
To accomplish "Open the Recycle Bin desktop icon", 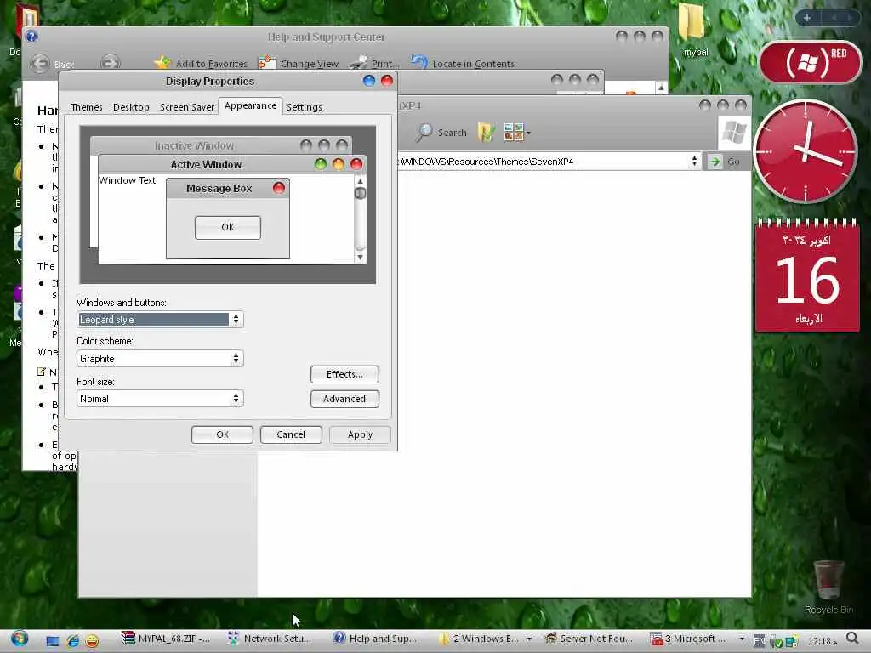I will pyautogui.click(x=828, y=587).
